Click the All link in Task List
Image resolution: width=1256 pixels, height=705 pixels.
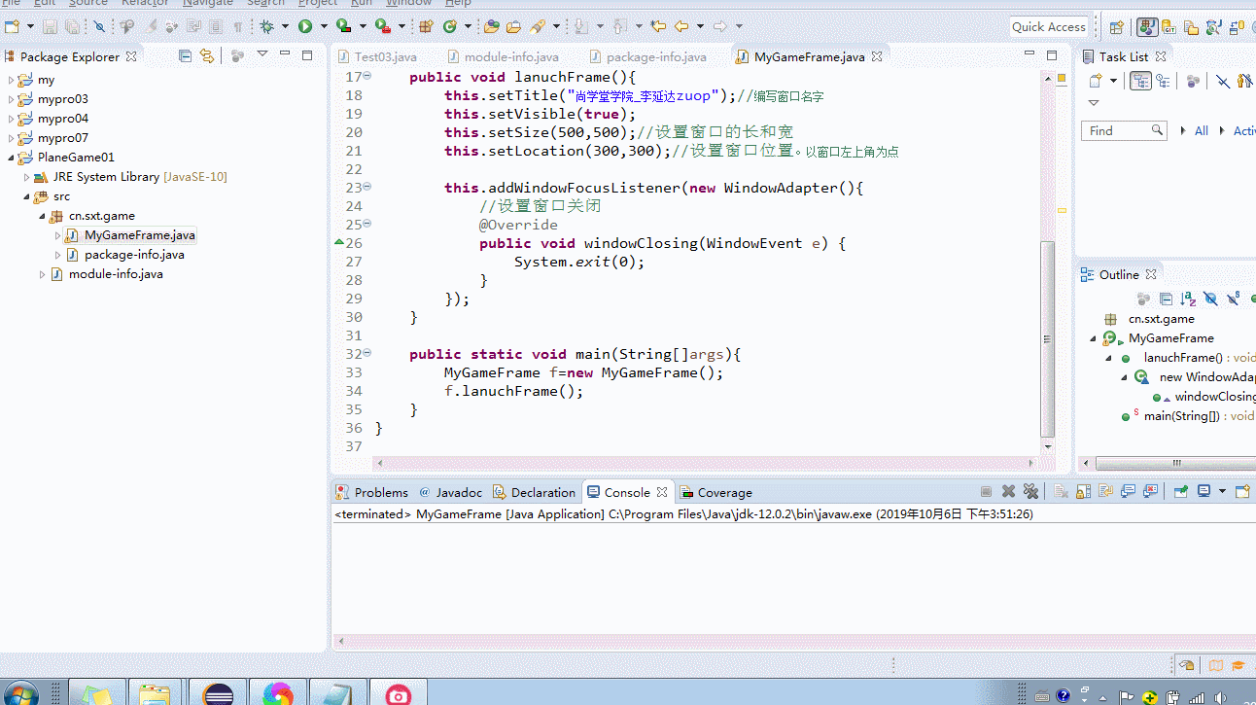1202,130
